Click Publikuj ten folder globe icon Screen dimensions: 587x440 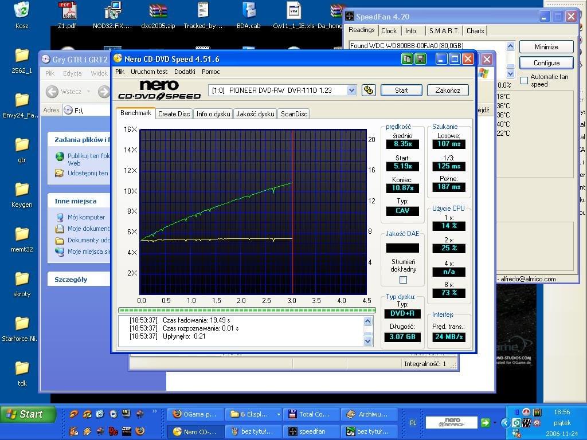60,156
